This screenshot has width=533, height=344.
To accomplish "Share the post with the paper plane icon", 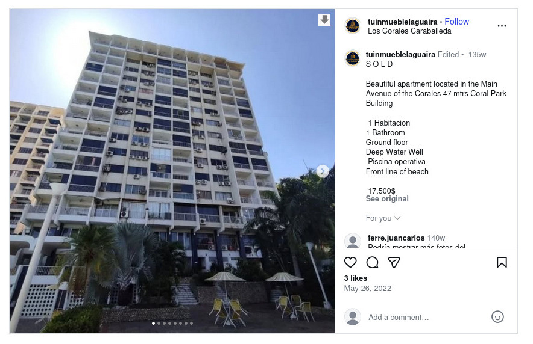I will (x=394, y=262).
